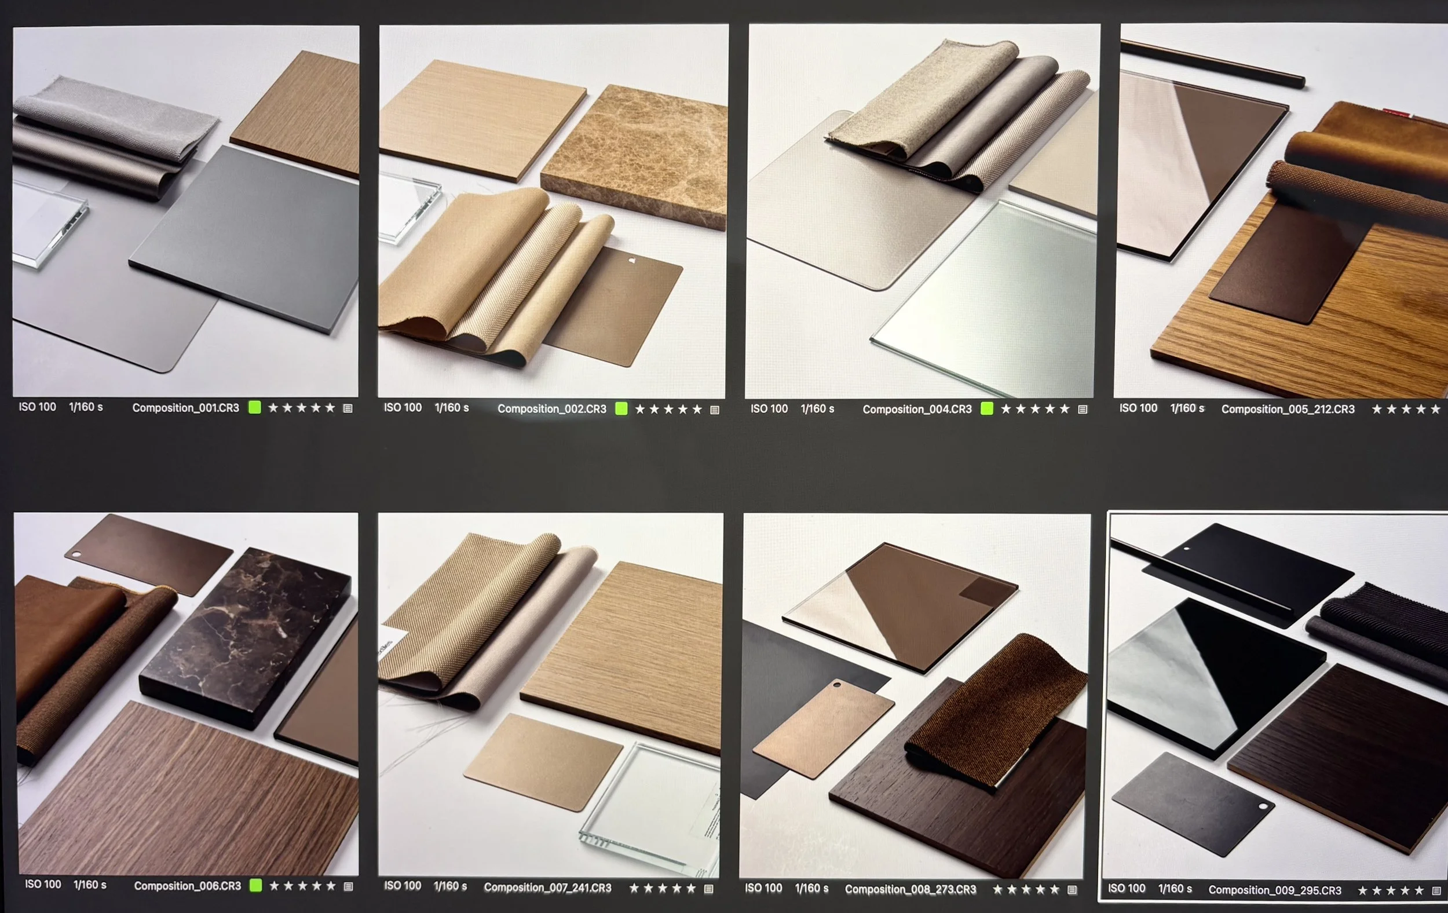Click third rating star of Composition_004.CR3
The height and width of the screenshot is (913, 1448).
click(1035, 409)
